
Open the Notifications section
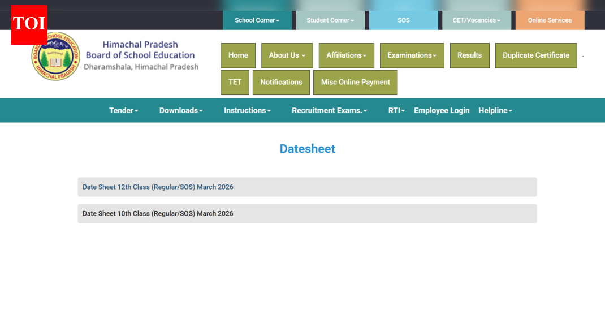pos(281,82)
